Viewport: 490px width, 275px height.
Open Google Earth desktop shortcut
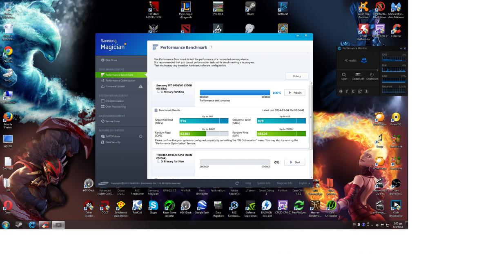[202, 207]
